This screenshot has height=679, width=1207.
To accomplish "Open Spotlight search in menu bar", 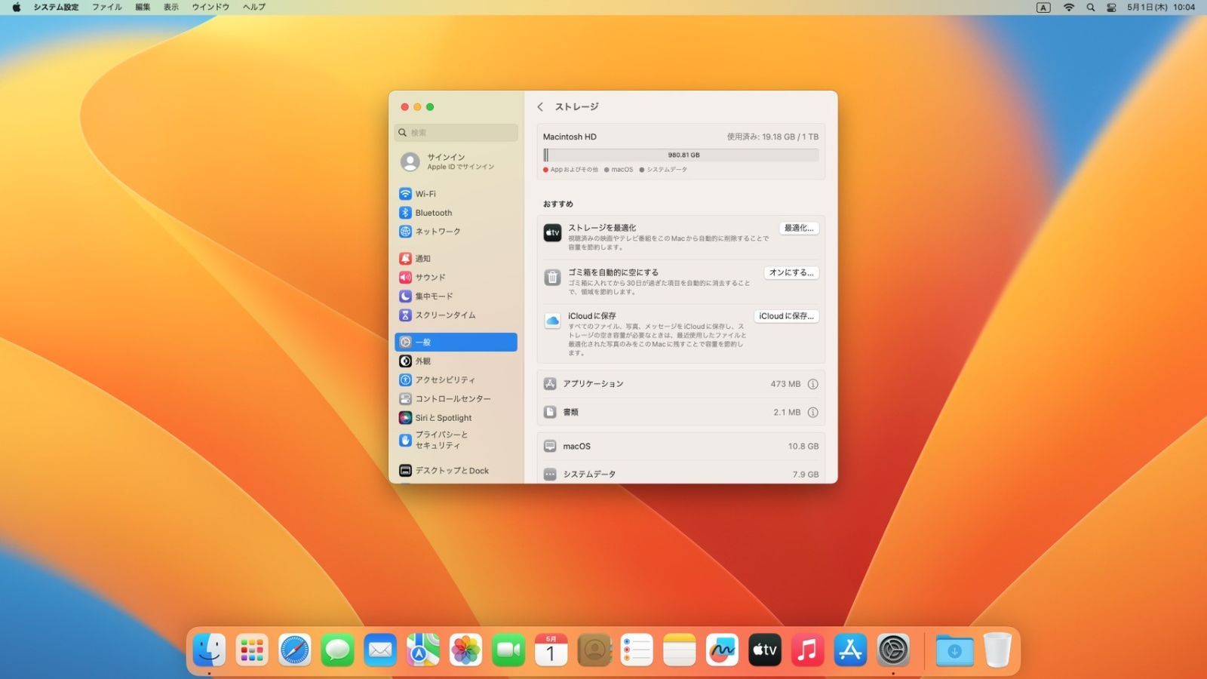I will [1090, 7].
